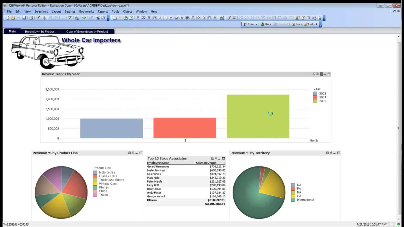Click the Sales Revenue column header
Screen dimensions: 404x227
(206, 163)
